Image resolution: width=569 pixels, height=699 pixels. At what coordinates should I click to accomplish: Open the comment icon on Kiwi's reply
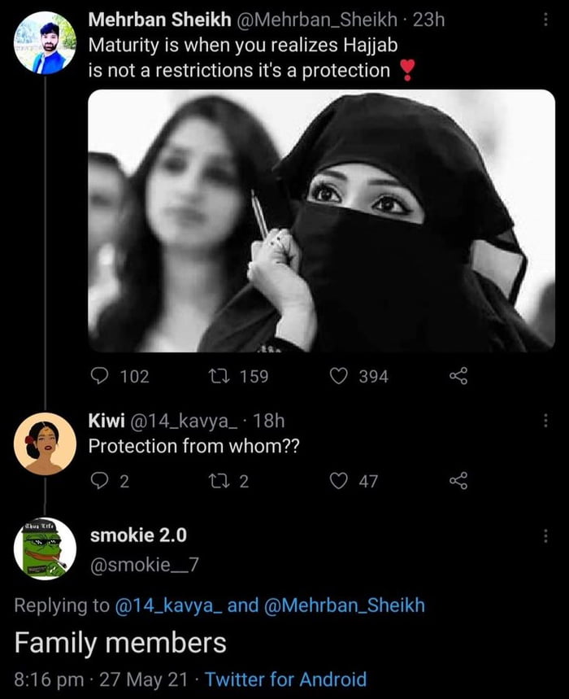(x=99, y=481)
